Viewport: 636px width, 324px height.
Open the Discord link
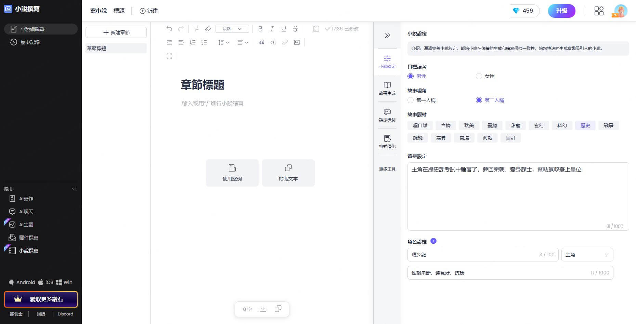point(65,314)
